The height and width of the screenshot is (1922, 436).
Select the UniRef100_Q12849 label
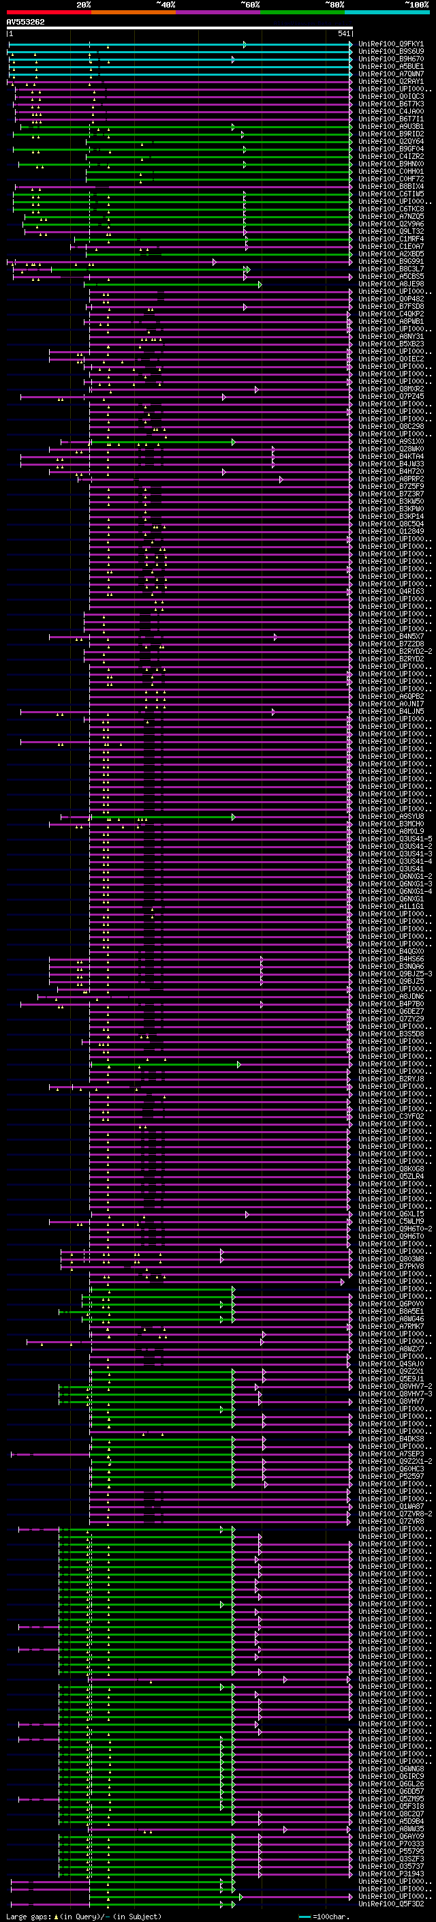(x=390, y=532)
